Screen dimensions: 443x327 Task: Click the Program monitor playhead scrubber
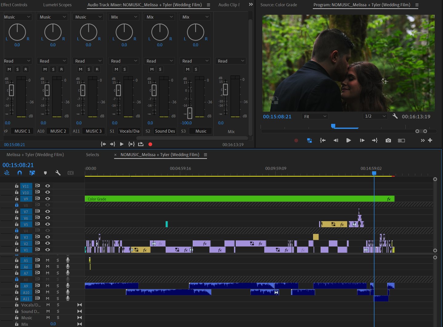coord(333,126)
